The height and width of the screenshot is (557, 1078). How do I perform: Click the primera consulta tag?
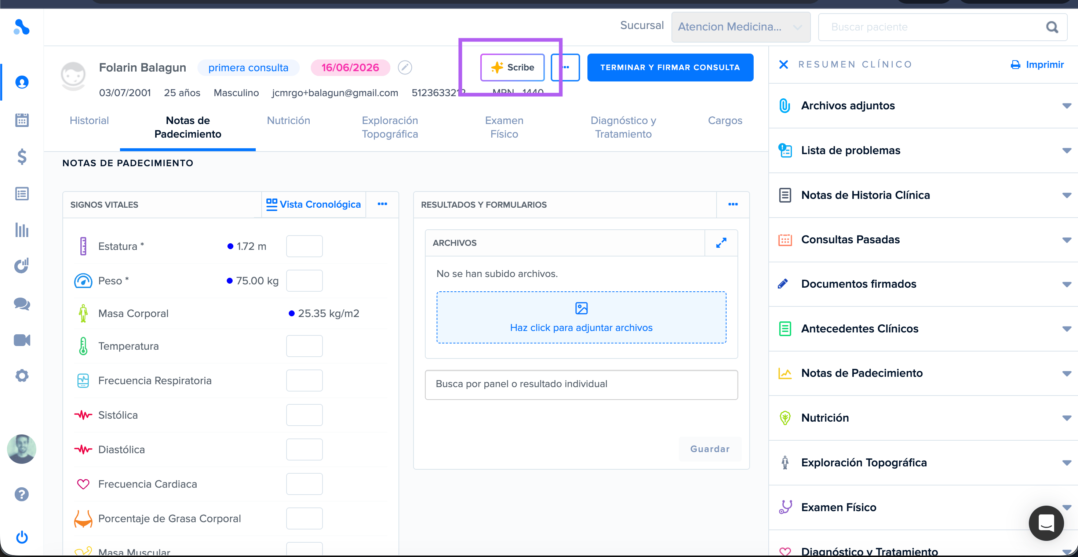click(x=248, y=68)
